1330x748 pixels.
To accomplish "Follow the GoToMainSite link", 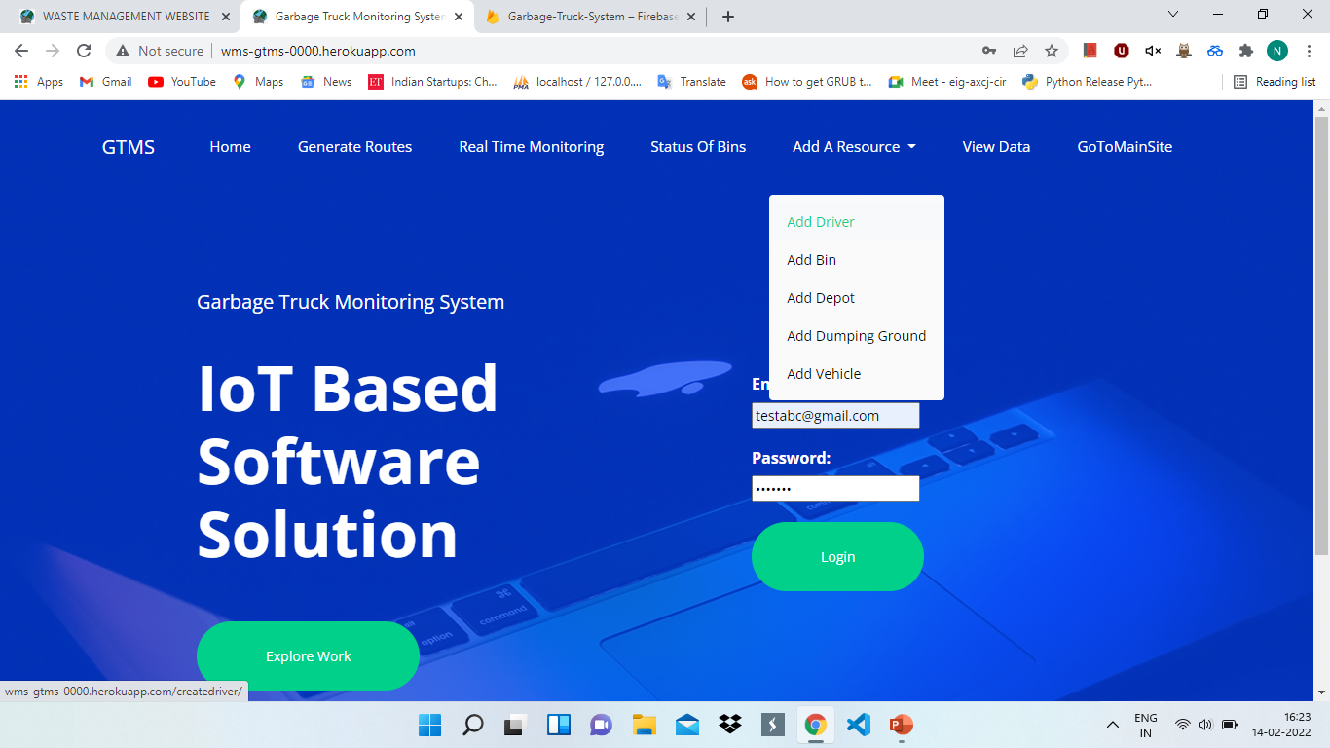I will click(x=1125, y=147).
